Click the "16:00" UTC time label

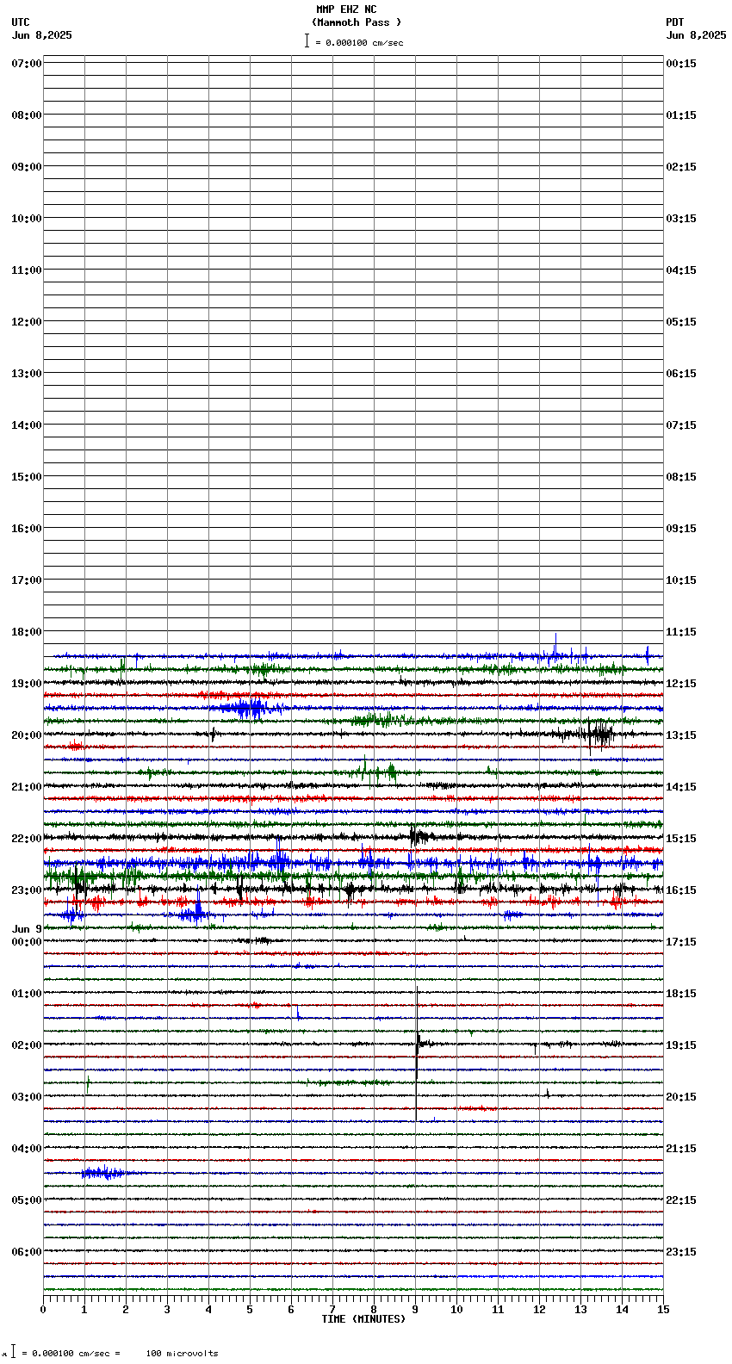(27, 529)
